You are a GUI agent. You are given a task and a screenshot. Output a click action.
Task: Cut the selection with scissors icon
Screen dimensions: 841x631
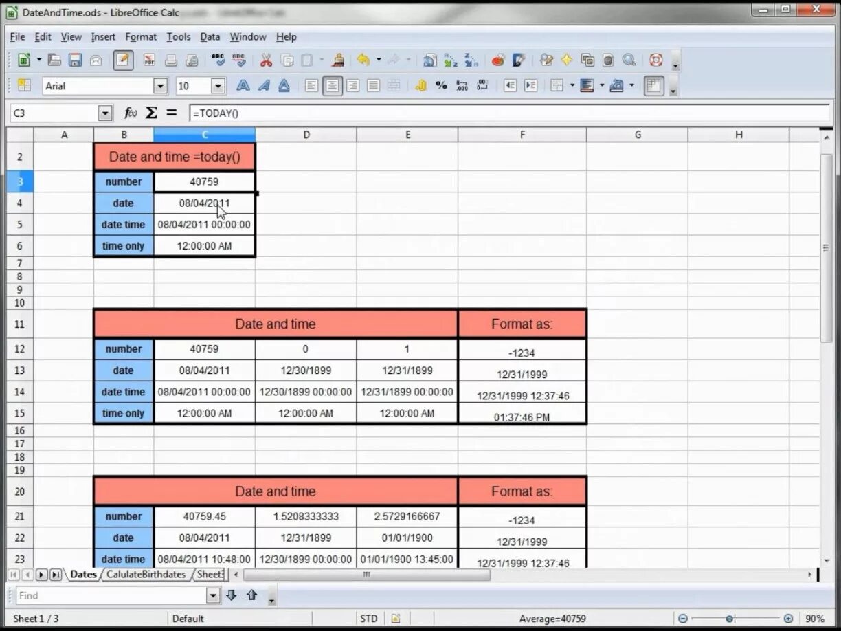coord(267,60)
